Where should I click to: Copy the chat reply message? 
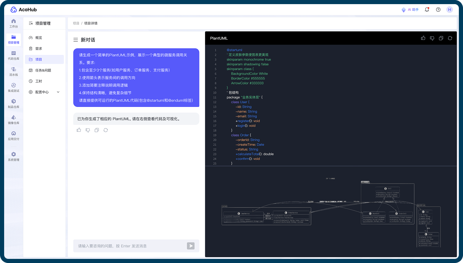pos(97,130)
